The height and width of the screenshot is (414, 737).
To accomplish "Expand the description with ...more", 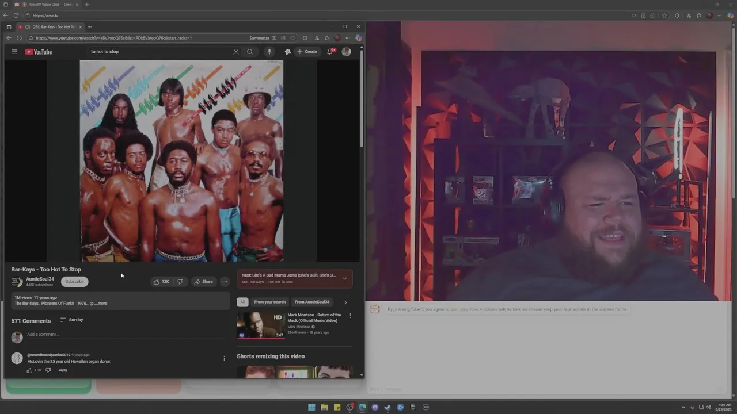I will tap(101, 303).
